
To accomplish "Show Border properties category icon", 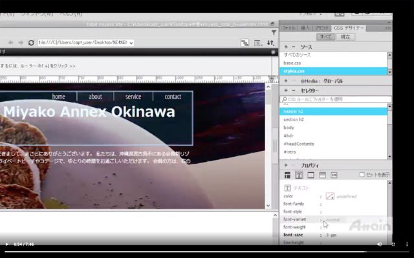I will pos(310,175).
